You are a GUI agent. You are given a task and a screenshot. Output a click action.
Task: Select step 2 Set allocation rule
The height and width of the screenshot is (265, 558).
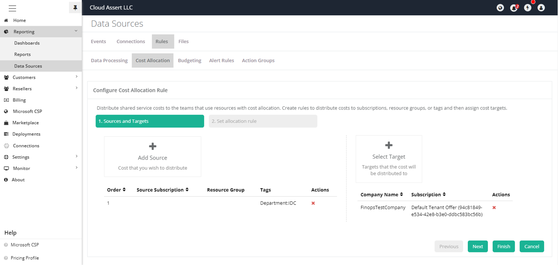pos(263,121)
